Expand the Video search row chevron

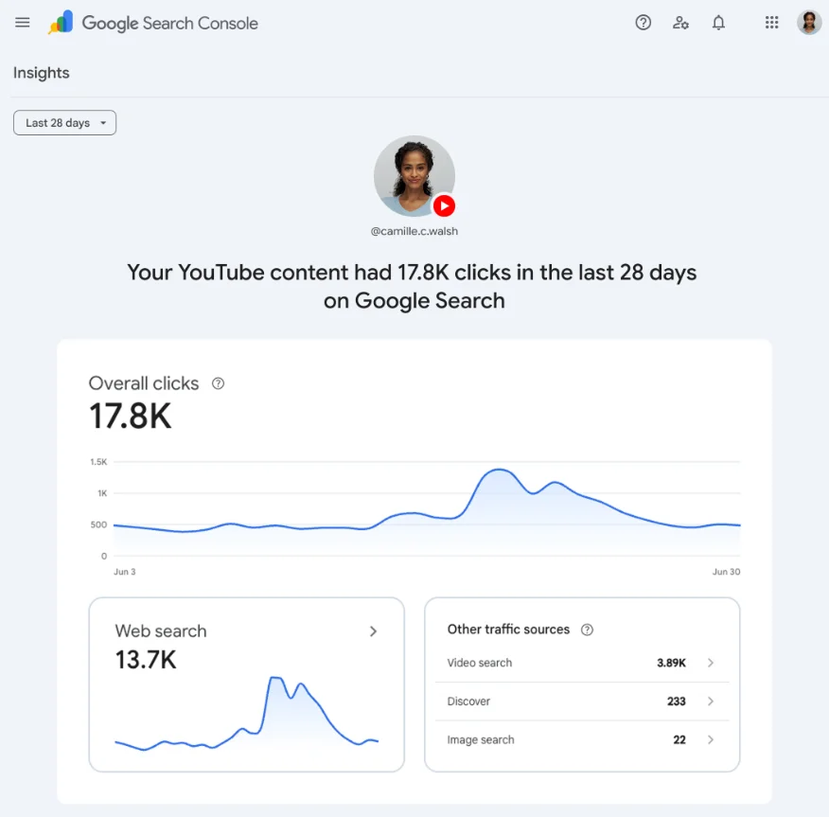click(711, 663)
